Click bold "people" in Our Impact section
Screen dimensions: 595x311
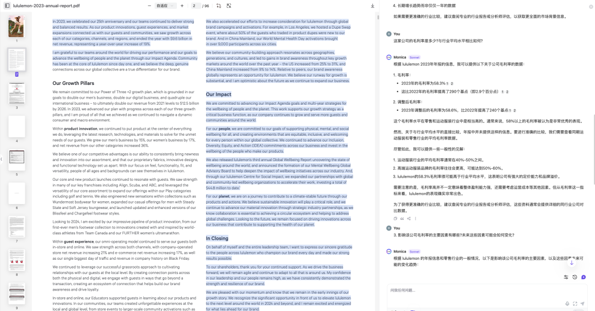pos(224,128)
